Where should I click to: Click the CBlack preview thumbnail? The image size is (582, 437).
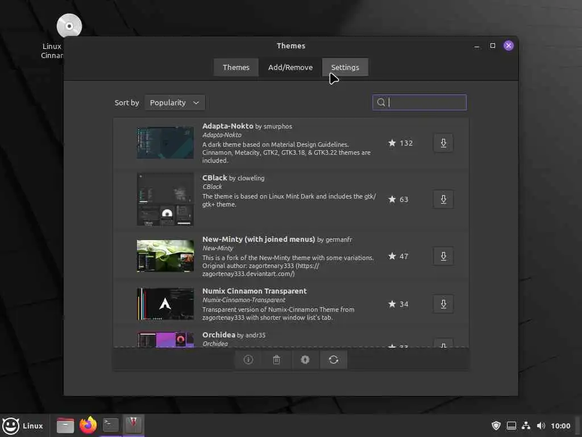[x=165, y=200]
